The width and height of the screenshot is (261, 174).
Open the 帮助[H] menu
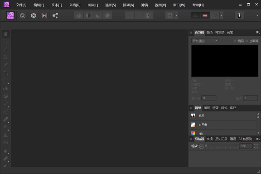198,5
